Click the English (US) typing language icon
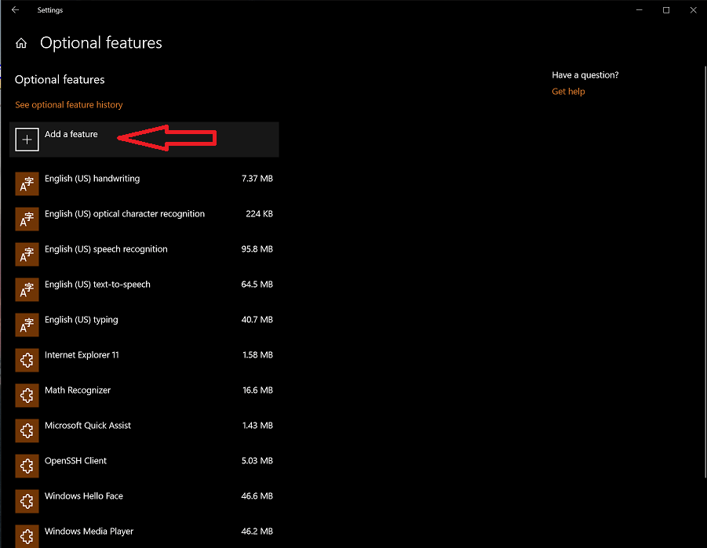 coord(27,325)
